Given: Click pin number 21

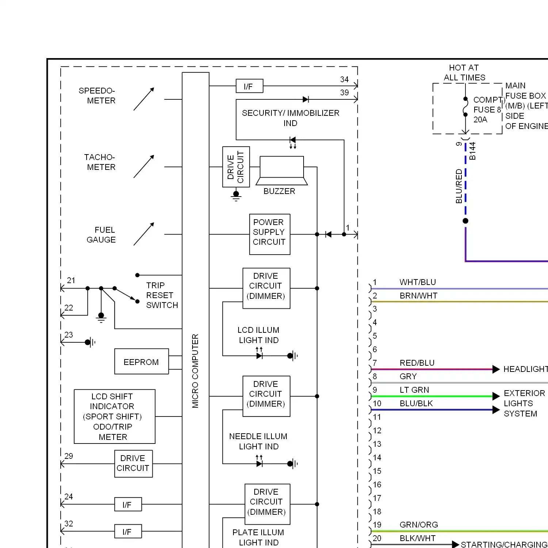Looking at the screenshot, I should tap(71, 281).
